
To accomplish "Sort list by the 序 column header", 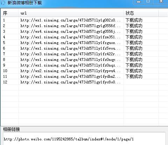I will point(10,13).
